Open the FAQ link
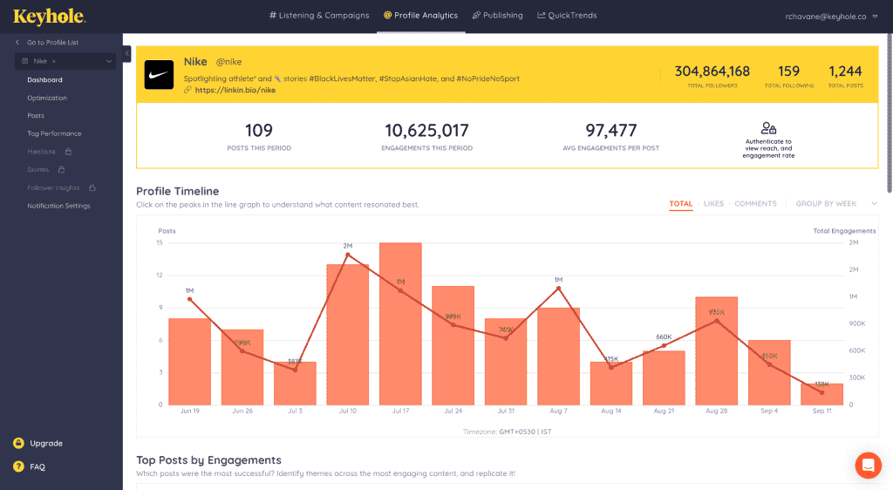The width and height of the screenshot is (893, 490). (37, 466)
